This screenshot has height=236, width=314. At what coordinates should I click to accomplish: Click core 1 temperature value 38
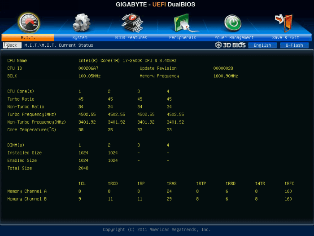(81, 130)
